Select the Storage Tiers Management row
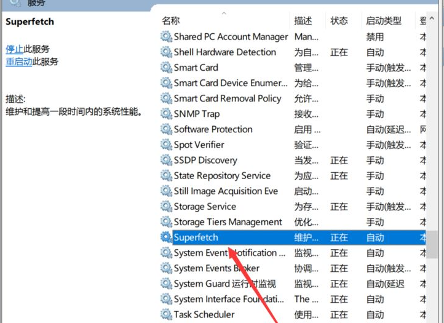 (228, 222)
